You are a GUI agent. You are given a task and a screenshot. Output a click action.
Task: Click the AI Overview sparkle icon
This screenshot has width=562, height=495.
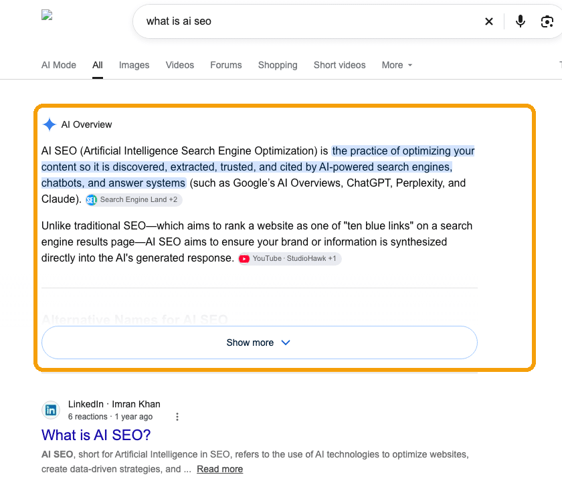tap(50, 124)
